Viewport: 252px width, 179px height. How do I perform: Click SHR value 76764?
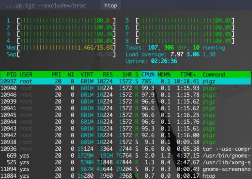[124, 156]
